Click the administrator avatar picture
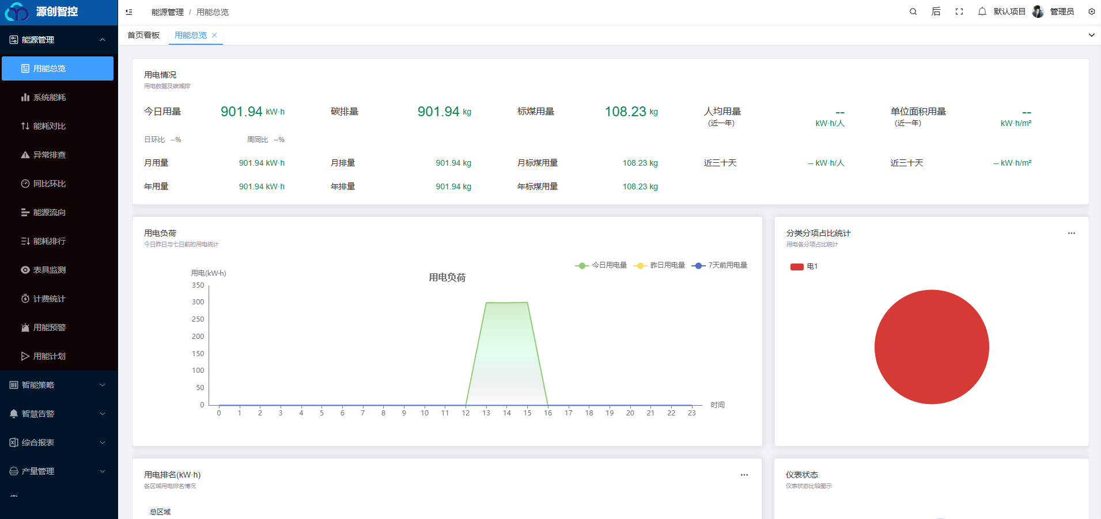 point(1038,12)
